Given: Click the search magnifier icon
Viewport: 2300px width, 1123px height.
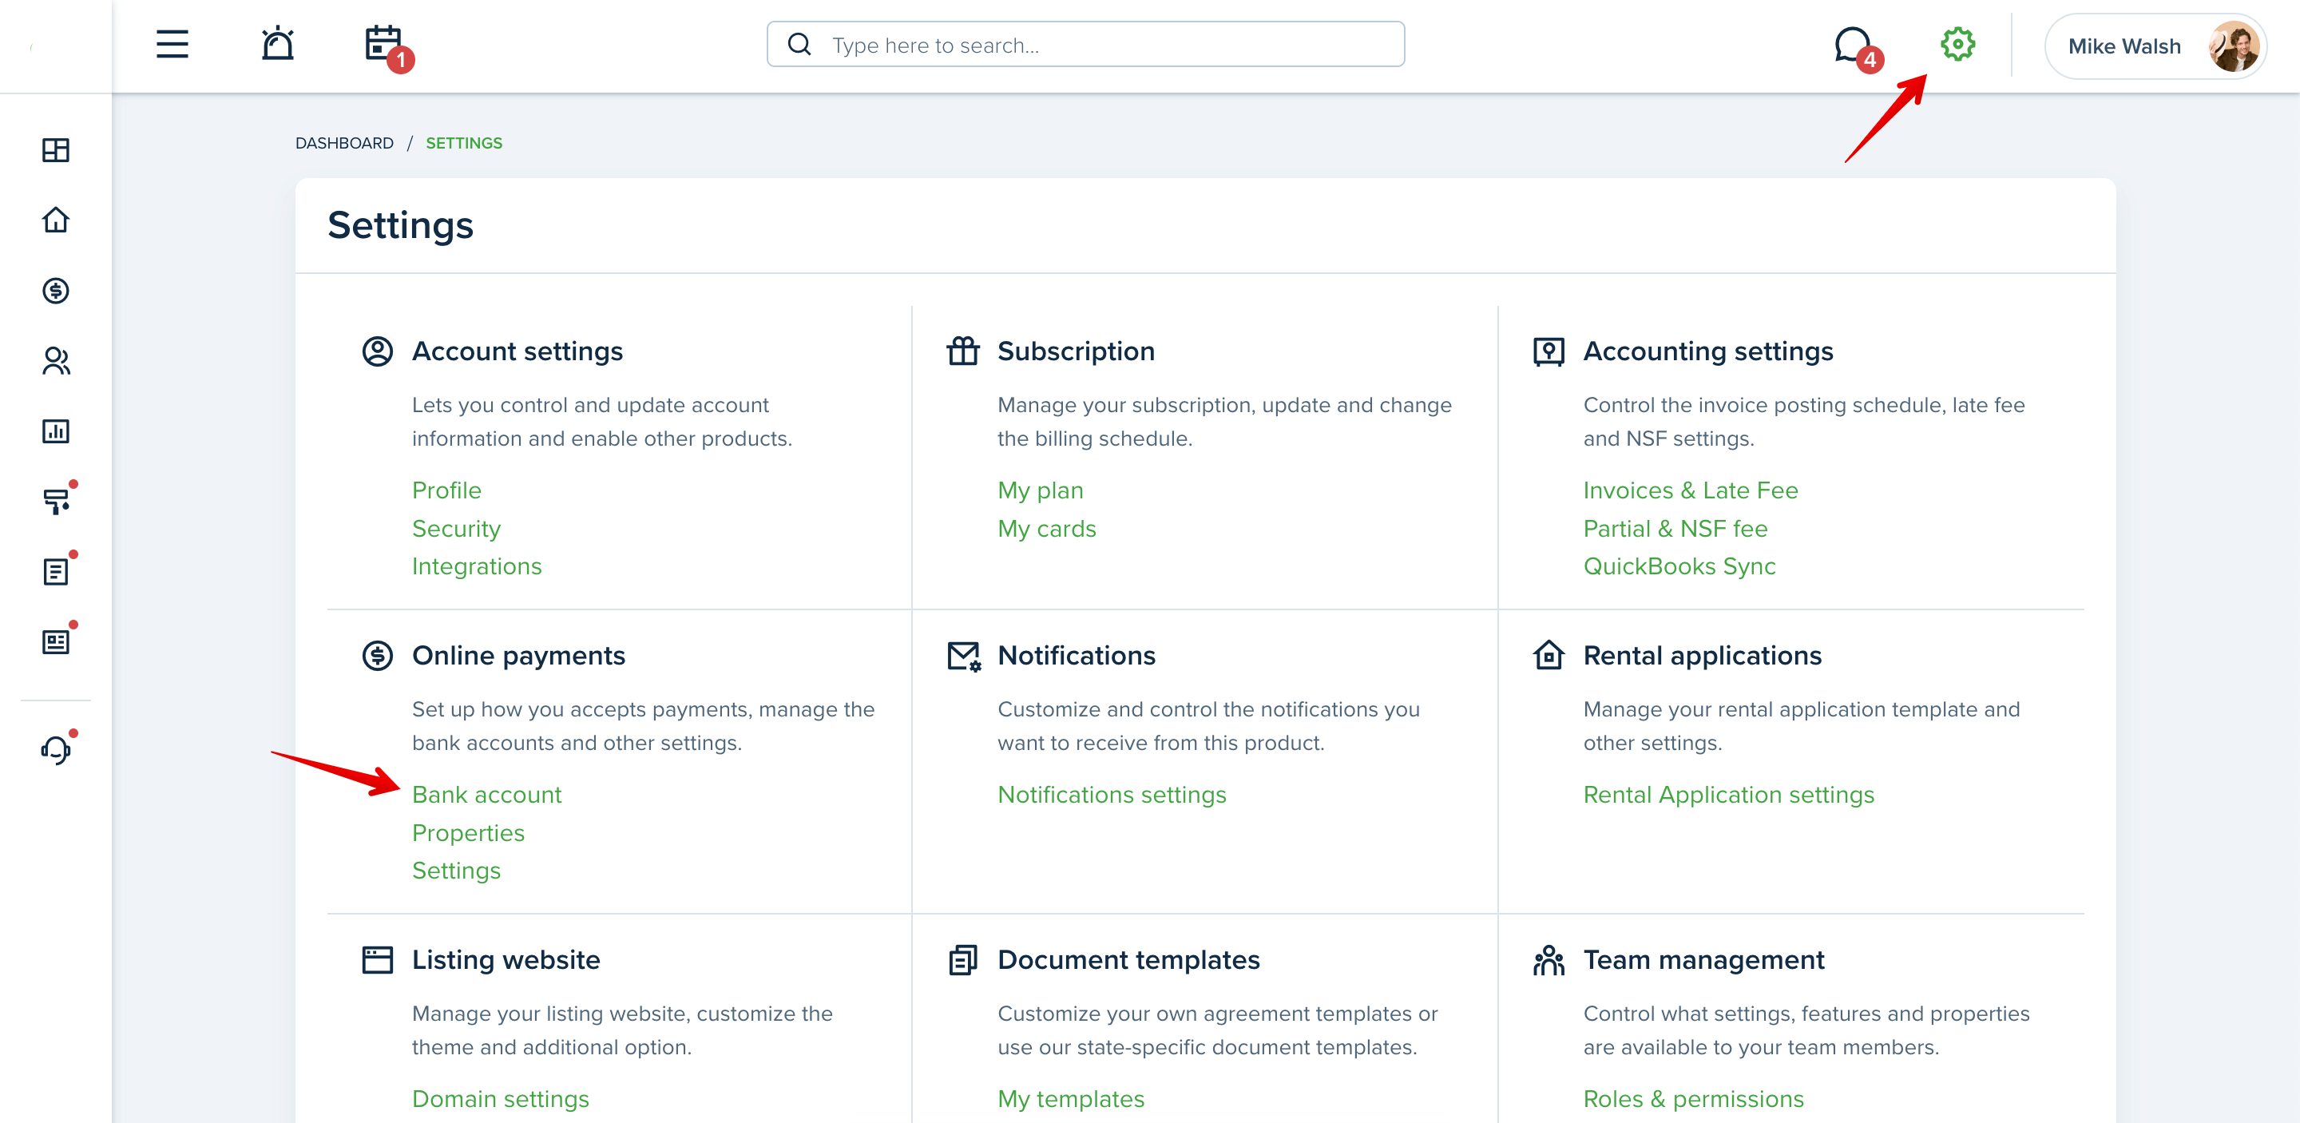Looking at the screenshot, I should click(799, 44).
